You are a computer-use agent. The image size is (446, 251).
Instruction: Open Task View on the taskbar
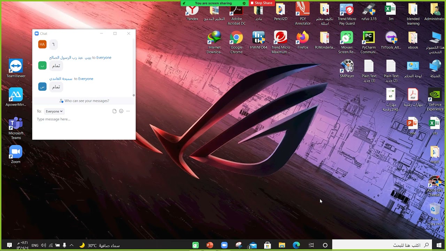pos(311,245)
